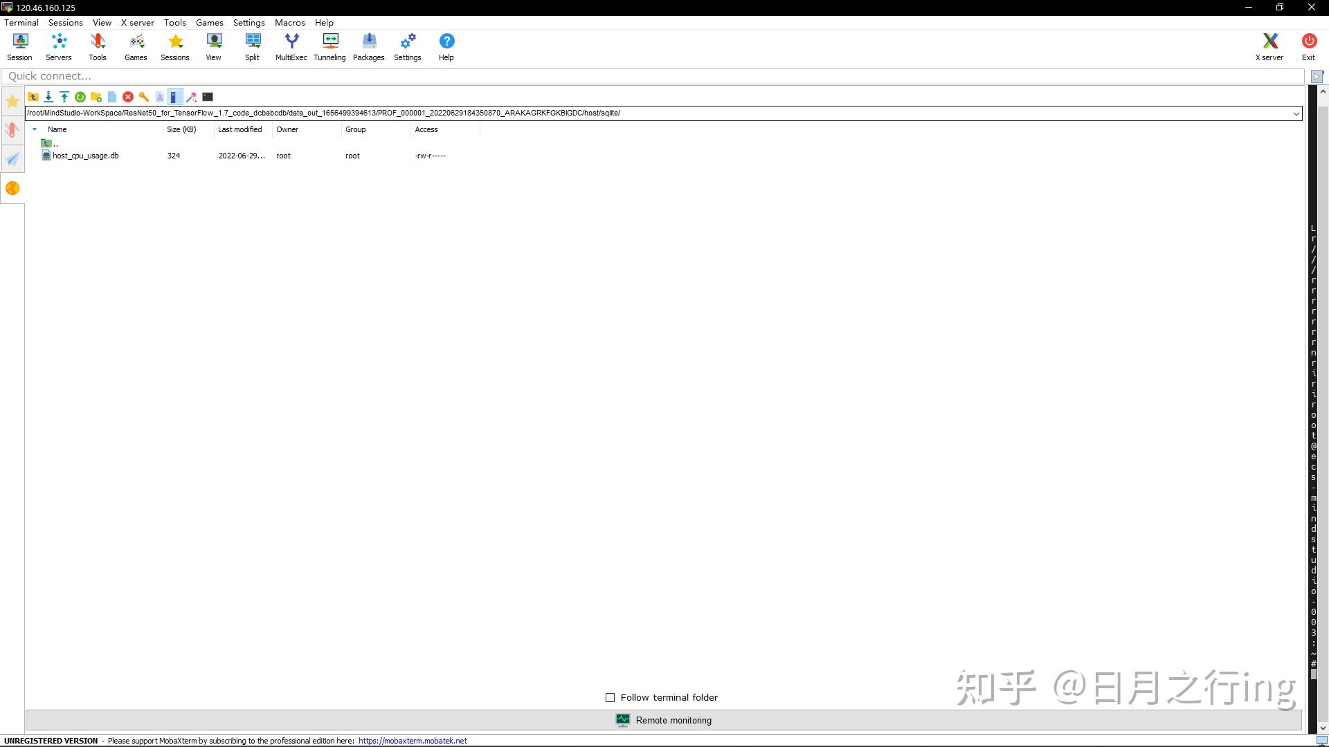Open the MultiExec tool
Screen dimensions: 1329x747
click(291, 46)
